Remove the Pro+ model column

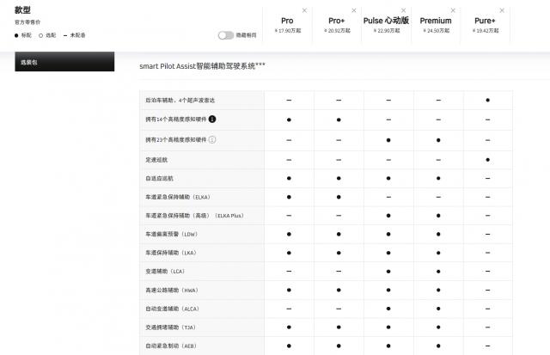pyautogui.click(x=353, y=10)
